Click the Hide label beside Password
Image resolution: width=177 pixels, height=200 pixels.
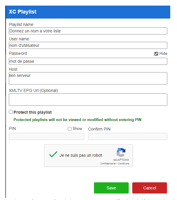click(x=163, y=54)
